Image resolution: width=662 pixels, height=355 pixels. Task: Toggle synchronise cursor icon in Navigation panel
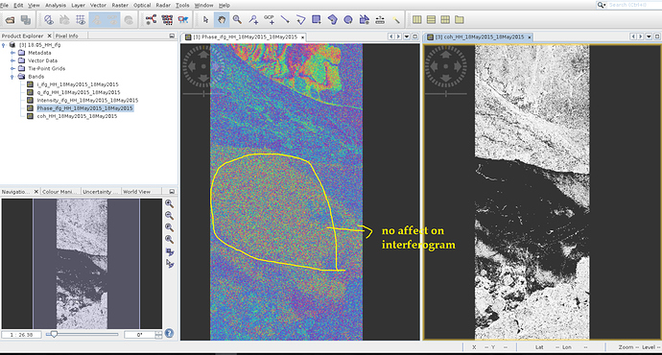tap(170, 264)
